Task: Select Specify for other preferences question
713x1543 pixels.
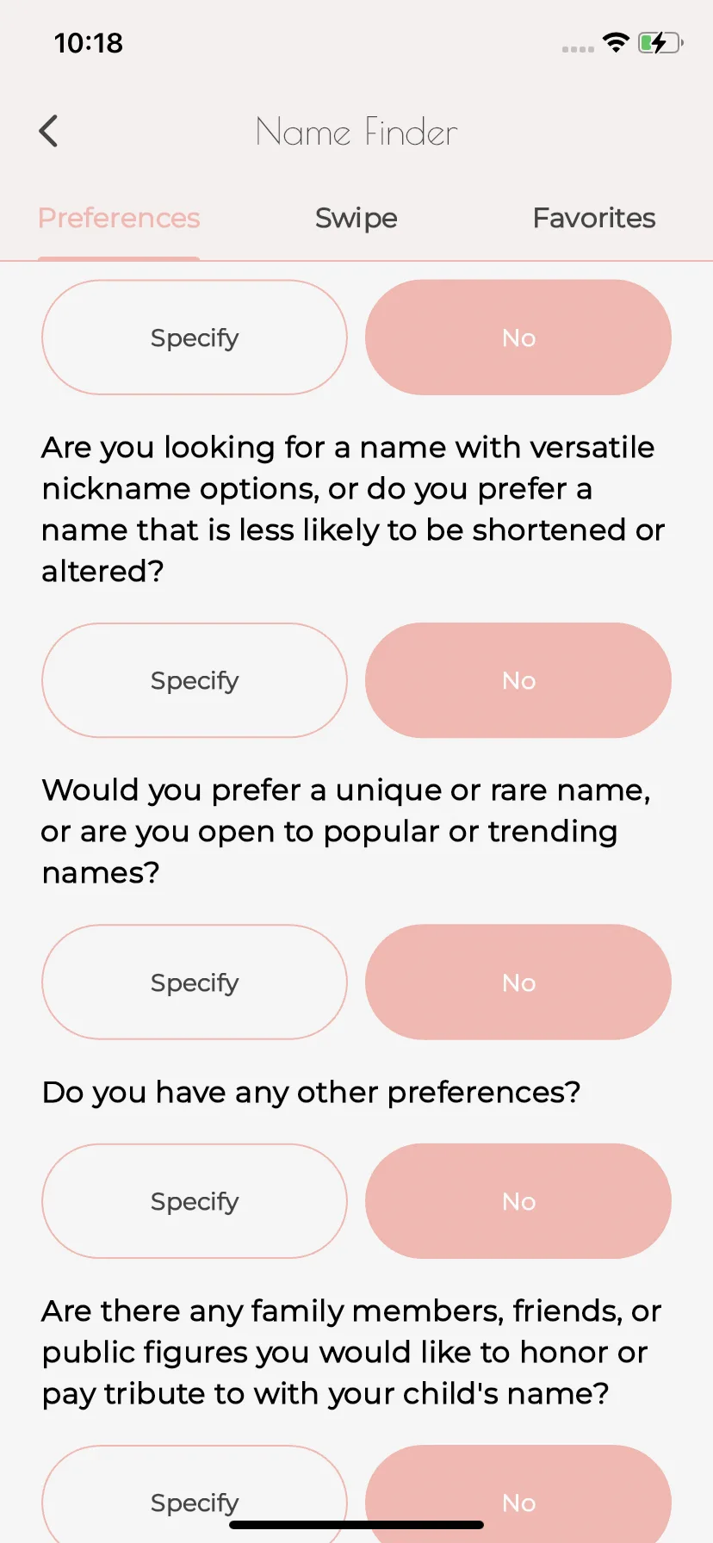Action: tap(195, 1201)
